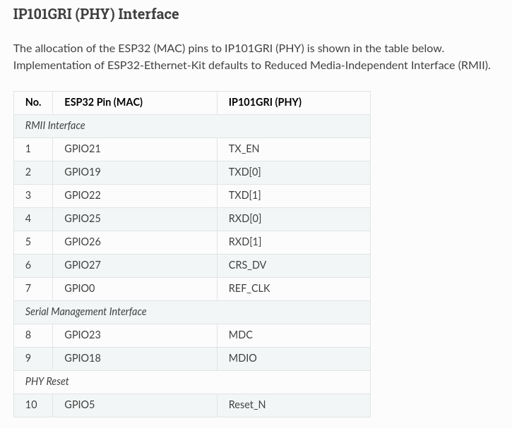
Task: Select the GPIO21 cell
Action: [134, 149]
